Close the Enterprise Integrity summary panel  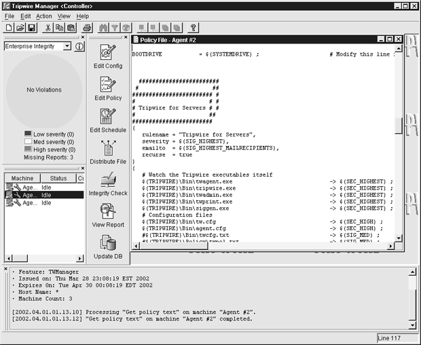tap(83, 37)
